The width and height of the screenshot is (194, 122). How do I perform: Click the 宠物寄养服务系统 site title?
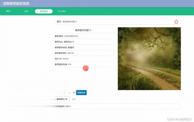[16, 4]
